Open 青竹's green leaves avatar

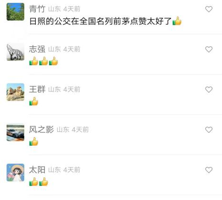pyautogui.click(x=15, y=12)
